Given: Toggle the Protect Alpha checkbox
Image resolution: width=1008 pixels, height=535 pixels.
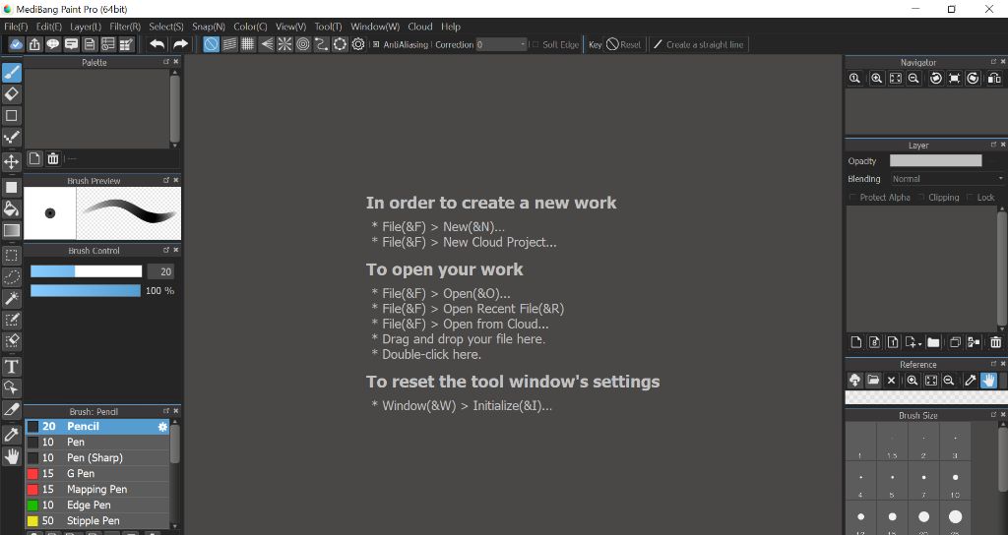Looking at the screenshot, I should [852, 197].
